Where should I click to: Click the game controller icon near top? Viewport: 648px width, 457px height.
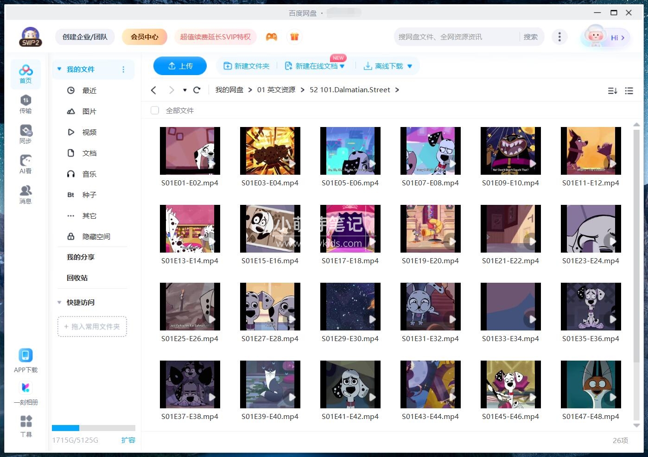coord(272,36)
